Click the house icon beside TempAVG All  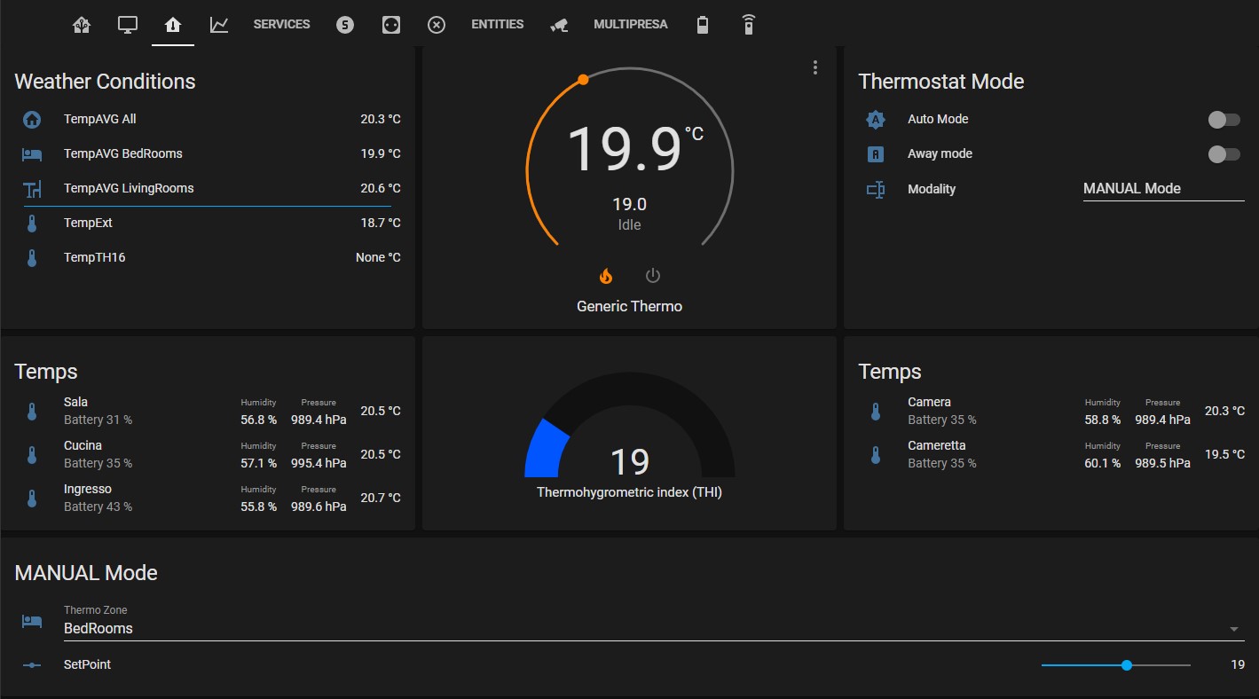coord(32,119)
